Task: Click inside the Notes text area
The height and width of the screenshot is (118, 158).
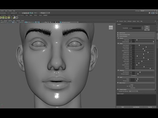Action: click(136, 100)
